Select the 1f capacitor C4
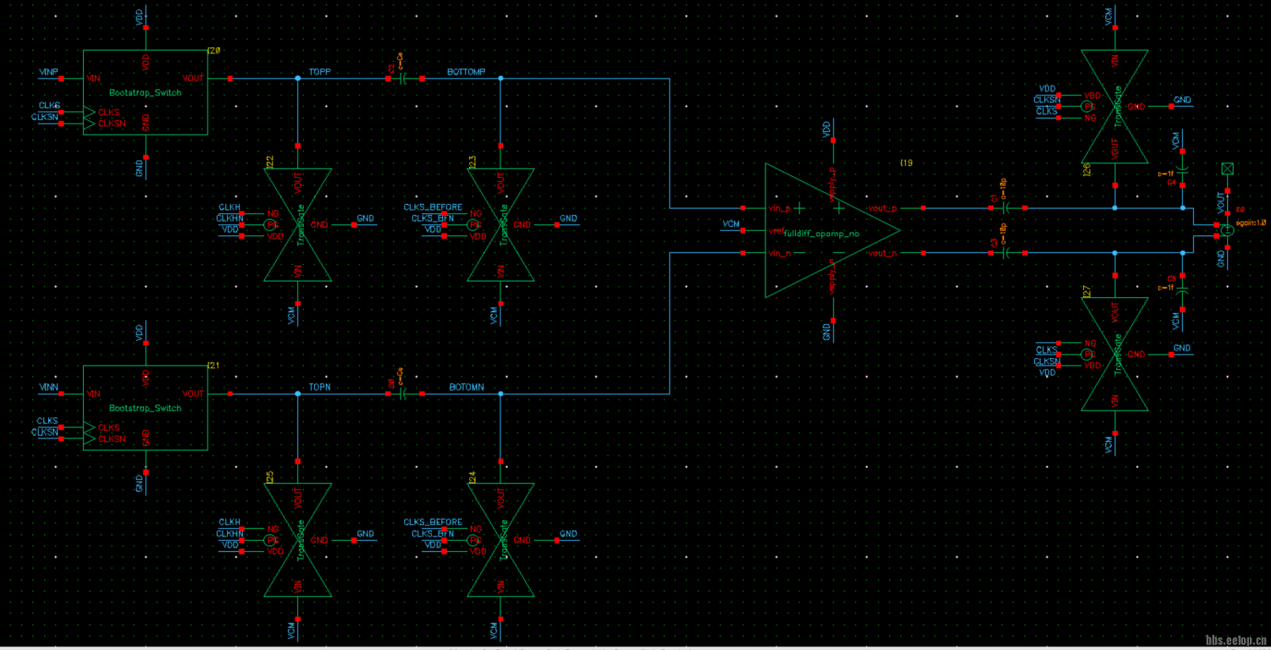Screen dimensions: 1271x650 1183,171
